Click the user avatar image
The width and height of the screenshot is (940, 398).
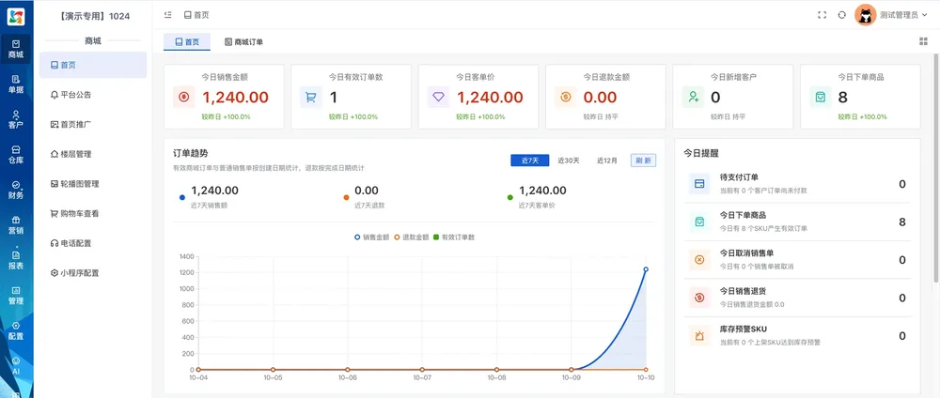tap(865, 15)
